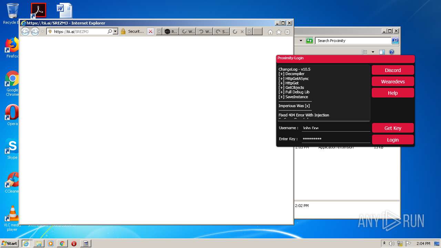Click 'Fixed 404 Error With Injection' text
The height and width of the screenshot is (248, 441).
[x=304, y=115]
